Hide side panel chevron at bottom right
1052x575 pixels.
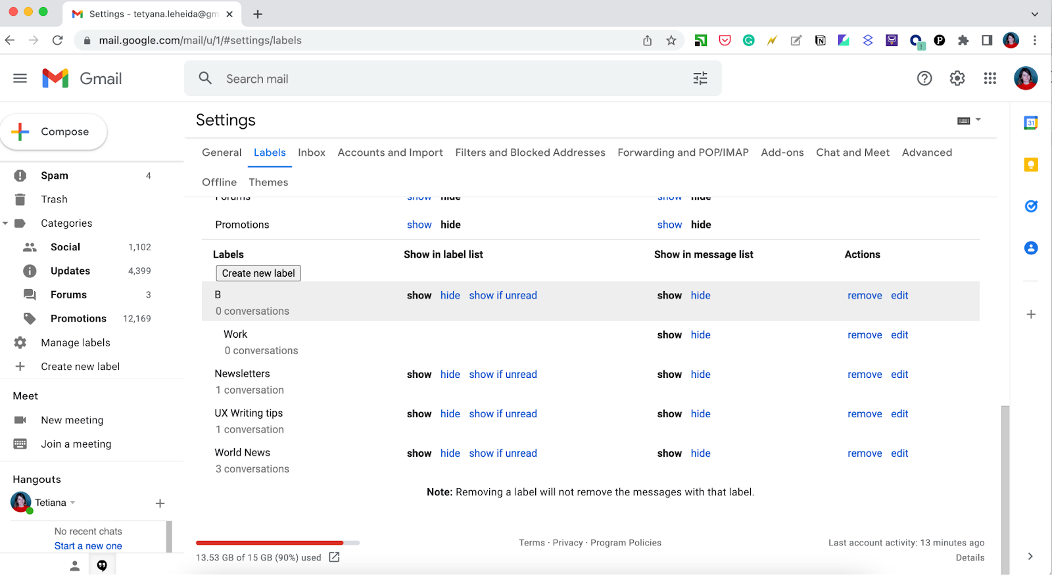click(1030, 556)
